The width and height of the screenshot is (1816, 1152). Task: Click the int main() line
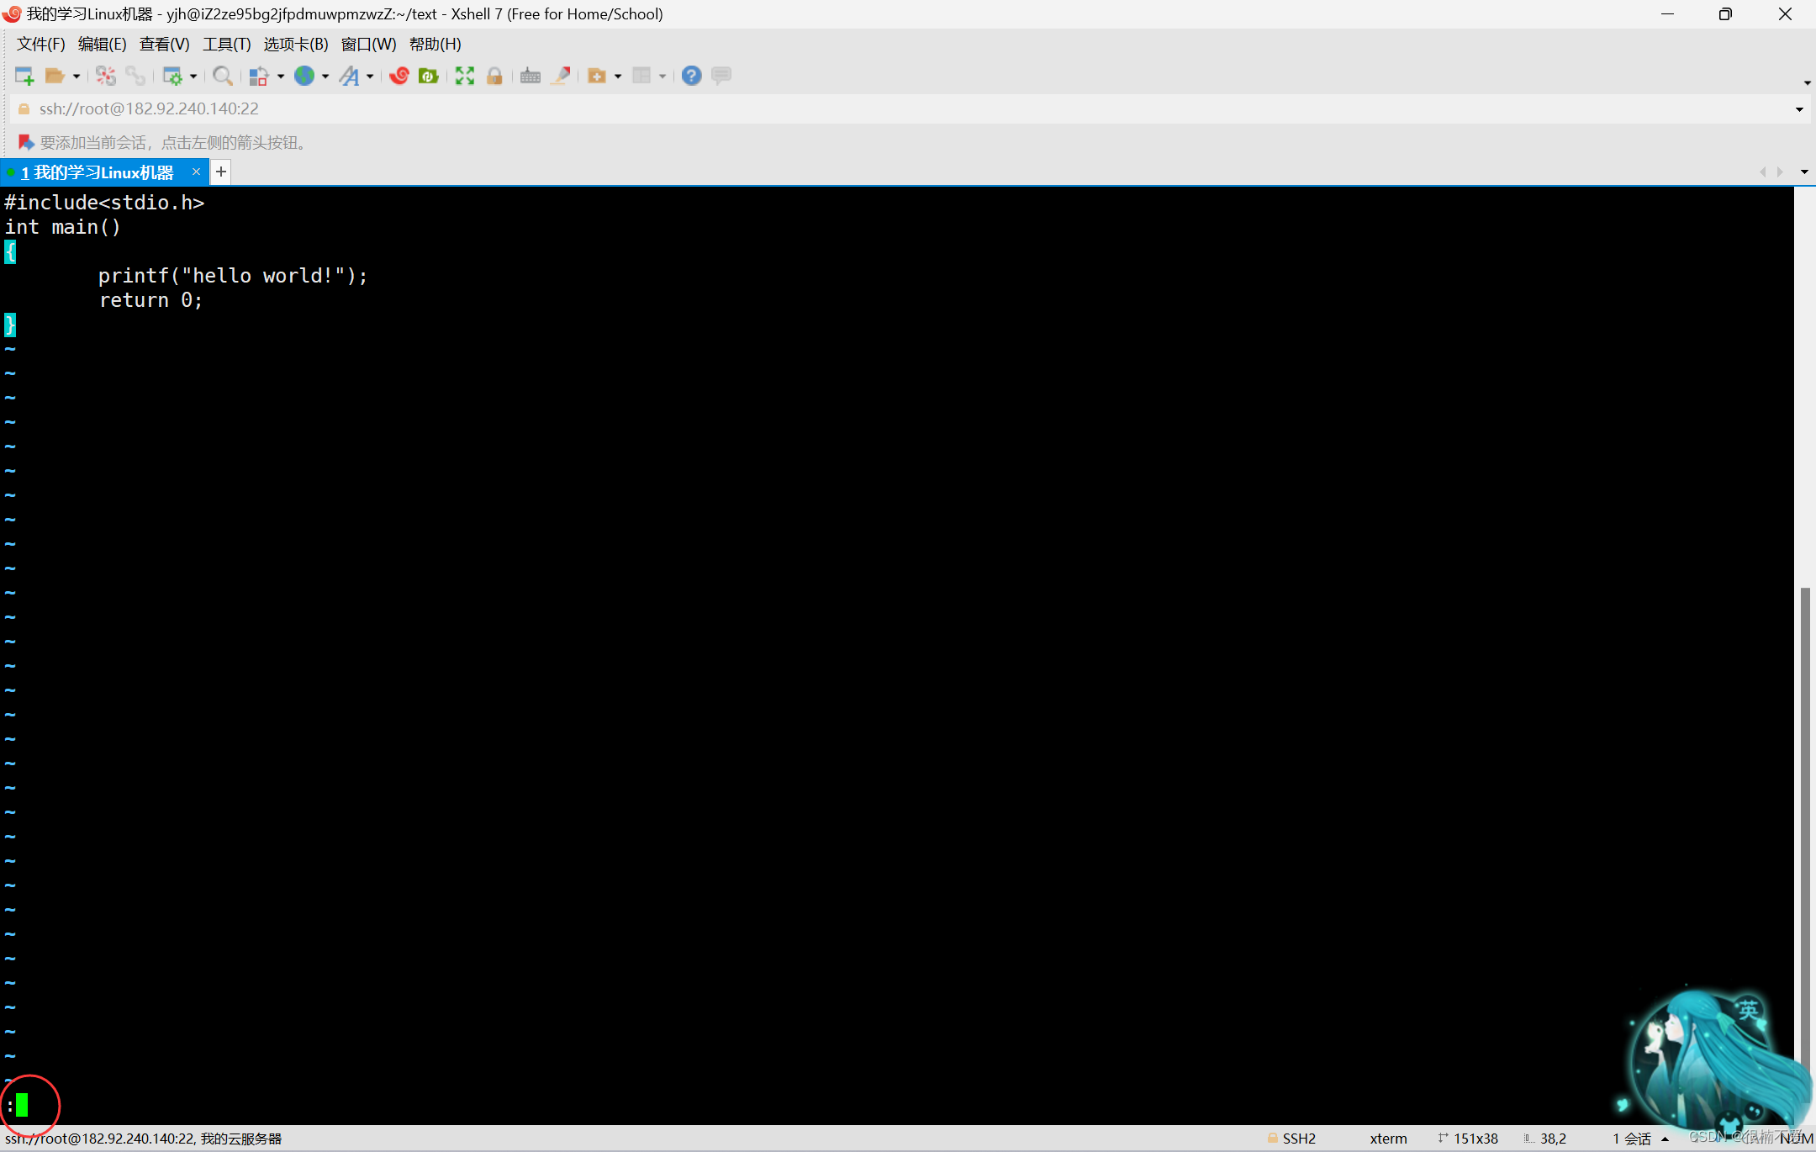(63, 227)
